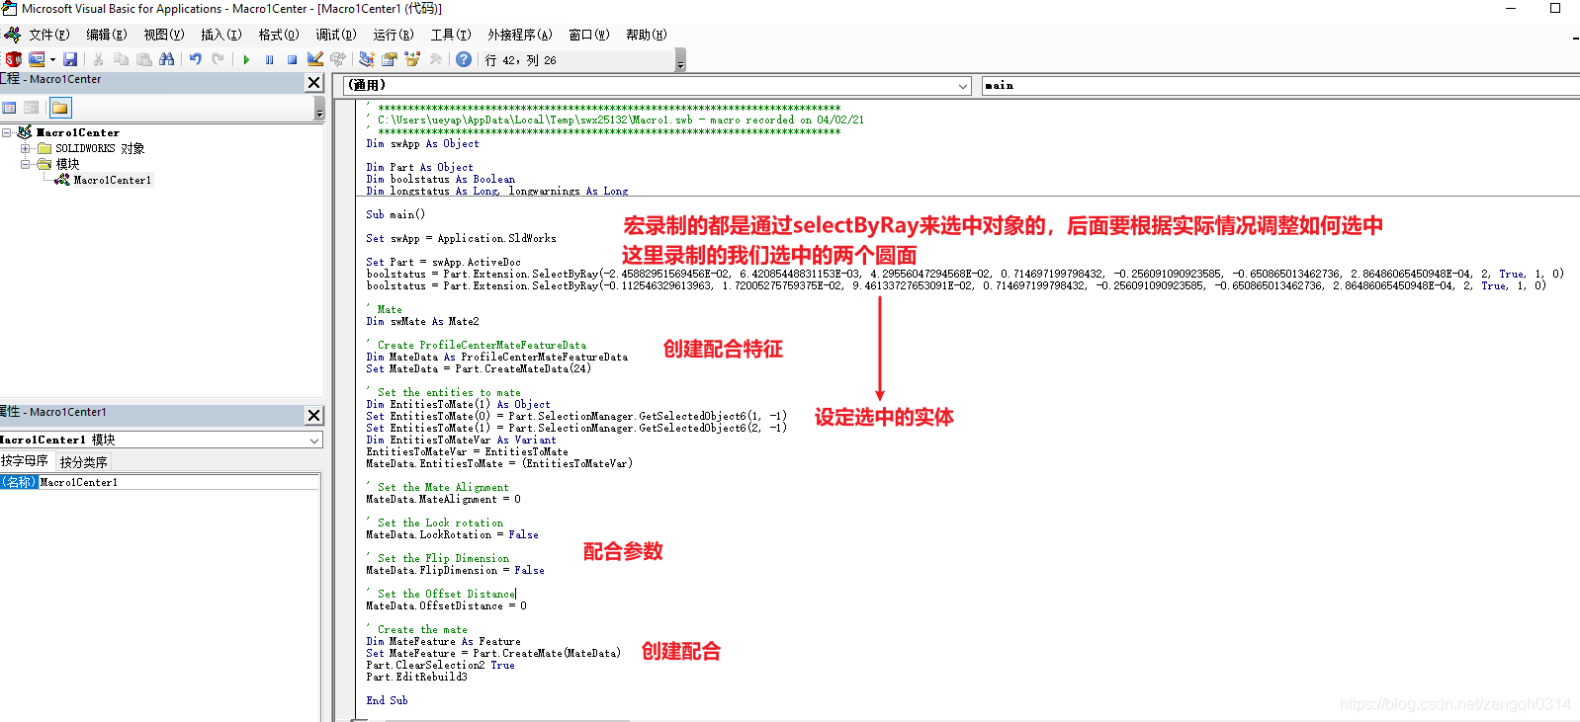Open the 视图(V) menu
Image resolution: width=1580 pixels, height=722 pixels.
164,35
